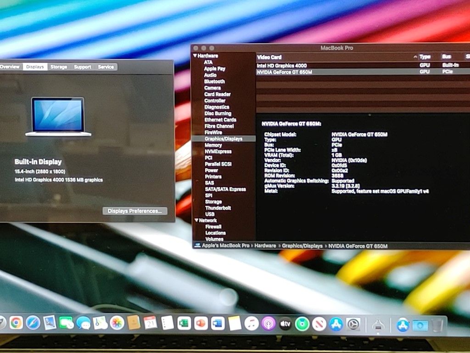Switch to the Overview tab

coord(10,67)
